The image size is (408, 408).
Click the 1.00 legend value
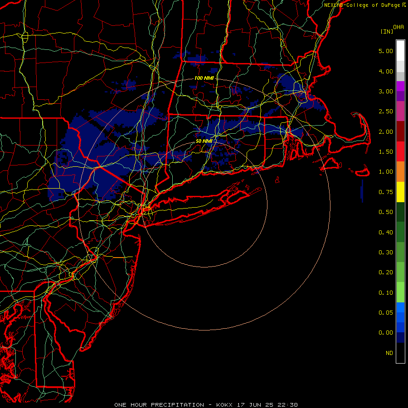click(x=386, y=172)
